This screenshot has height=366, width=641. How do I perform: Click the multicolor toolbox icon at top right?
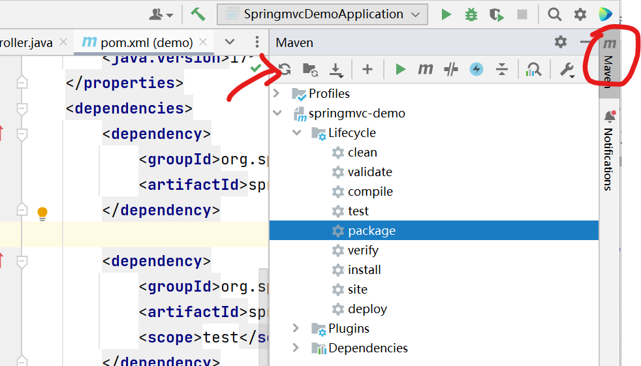coord(606,14)
